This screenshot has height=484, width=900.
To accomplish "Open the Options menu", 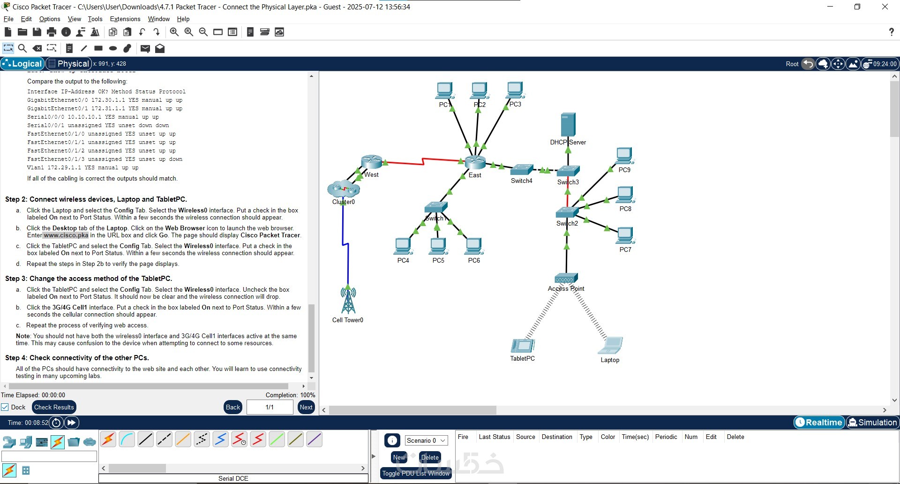I will [x=50, y=19].
